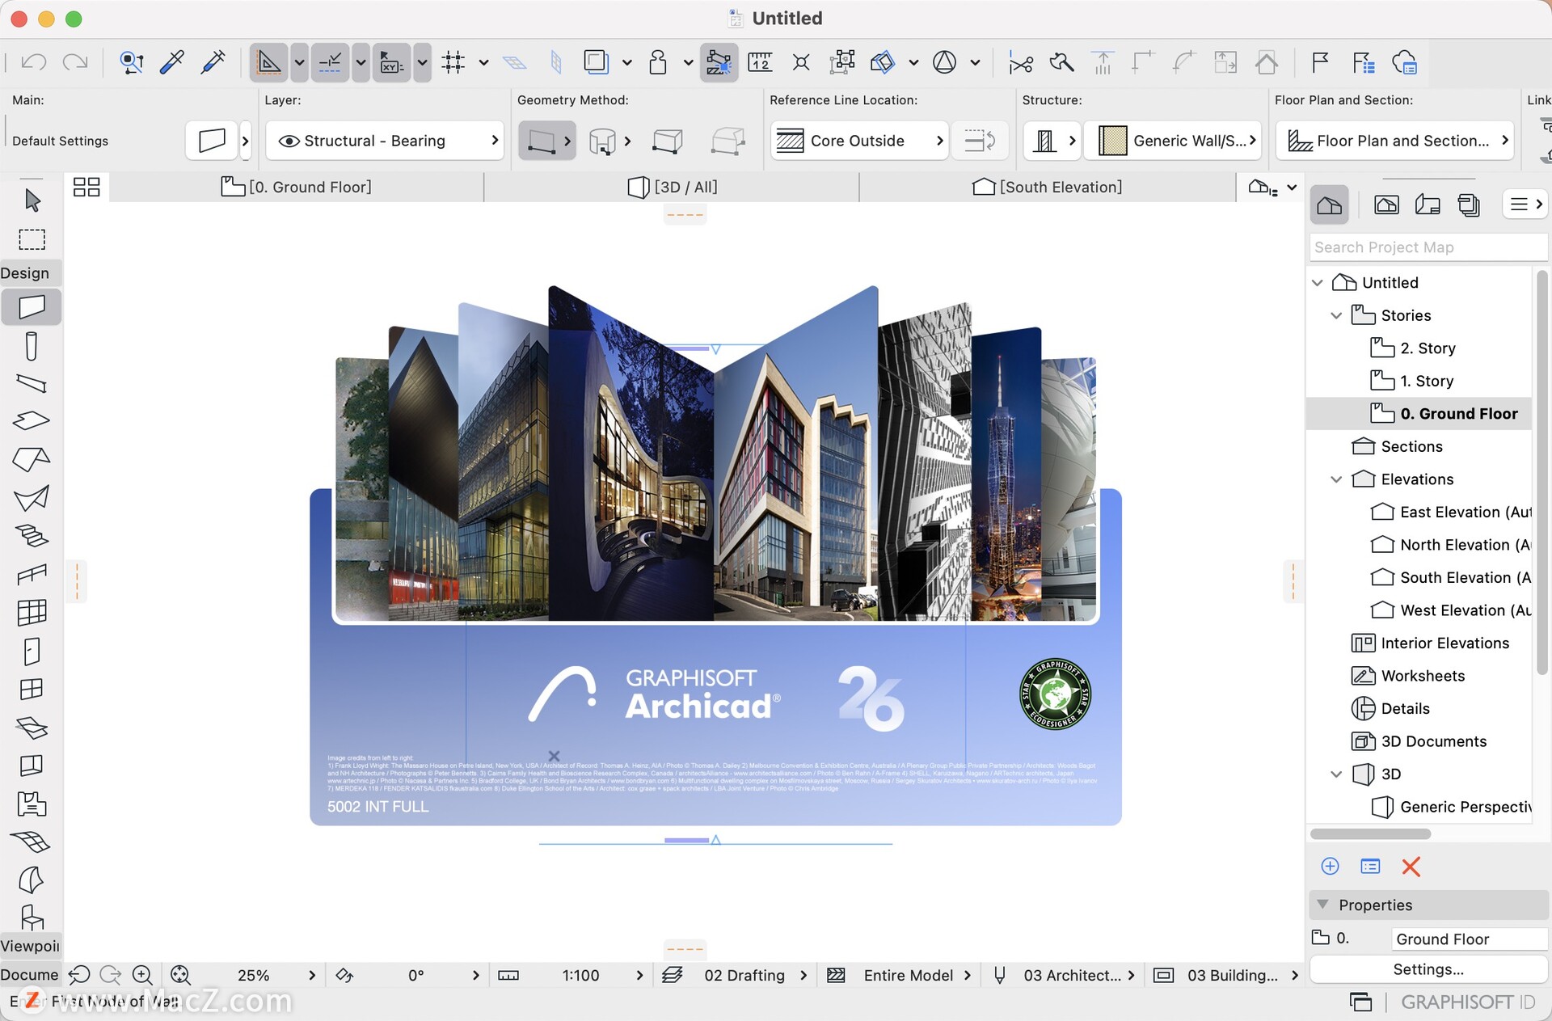Select the Wall tool
This screenshot has width=1552, height=1021.
click(32, 307)
